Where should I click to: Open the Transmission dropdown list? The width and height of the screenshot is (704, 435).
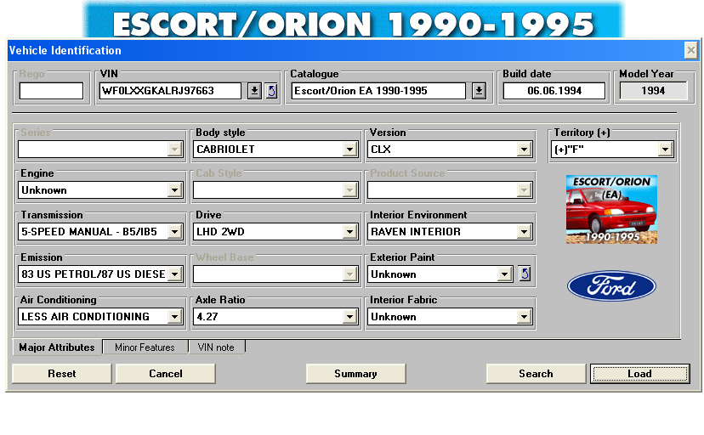coord(174,232)
